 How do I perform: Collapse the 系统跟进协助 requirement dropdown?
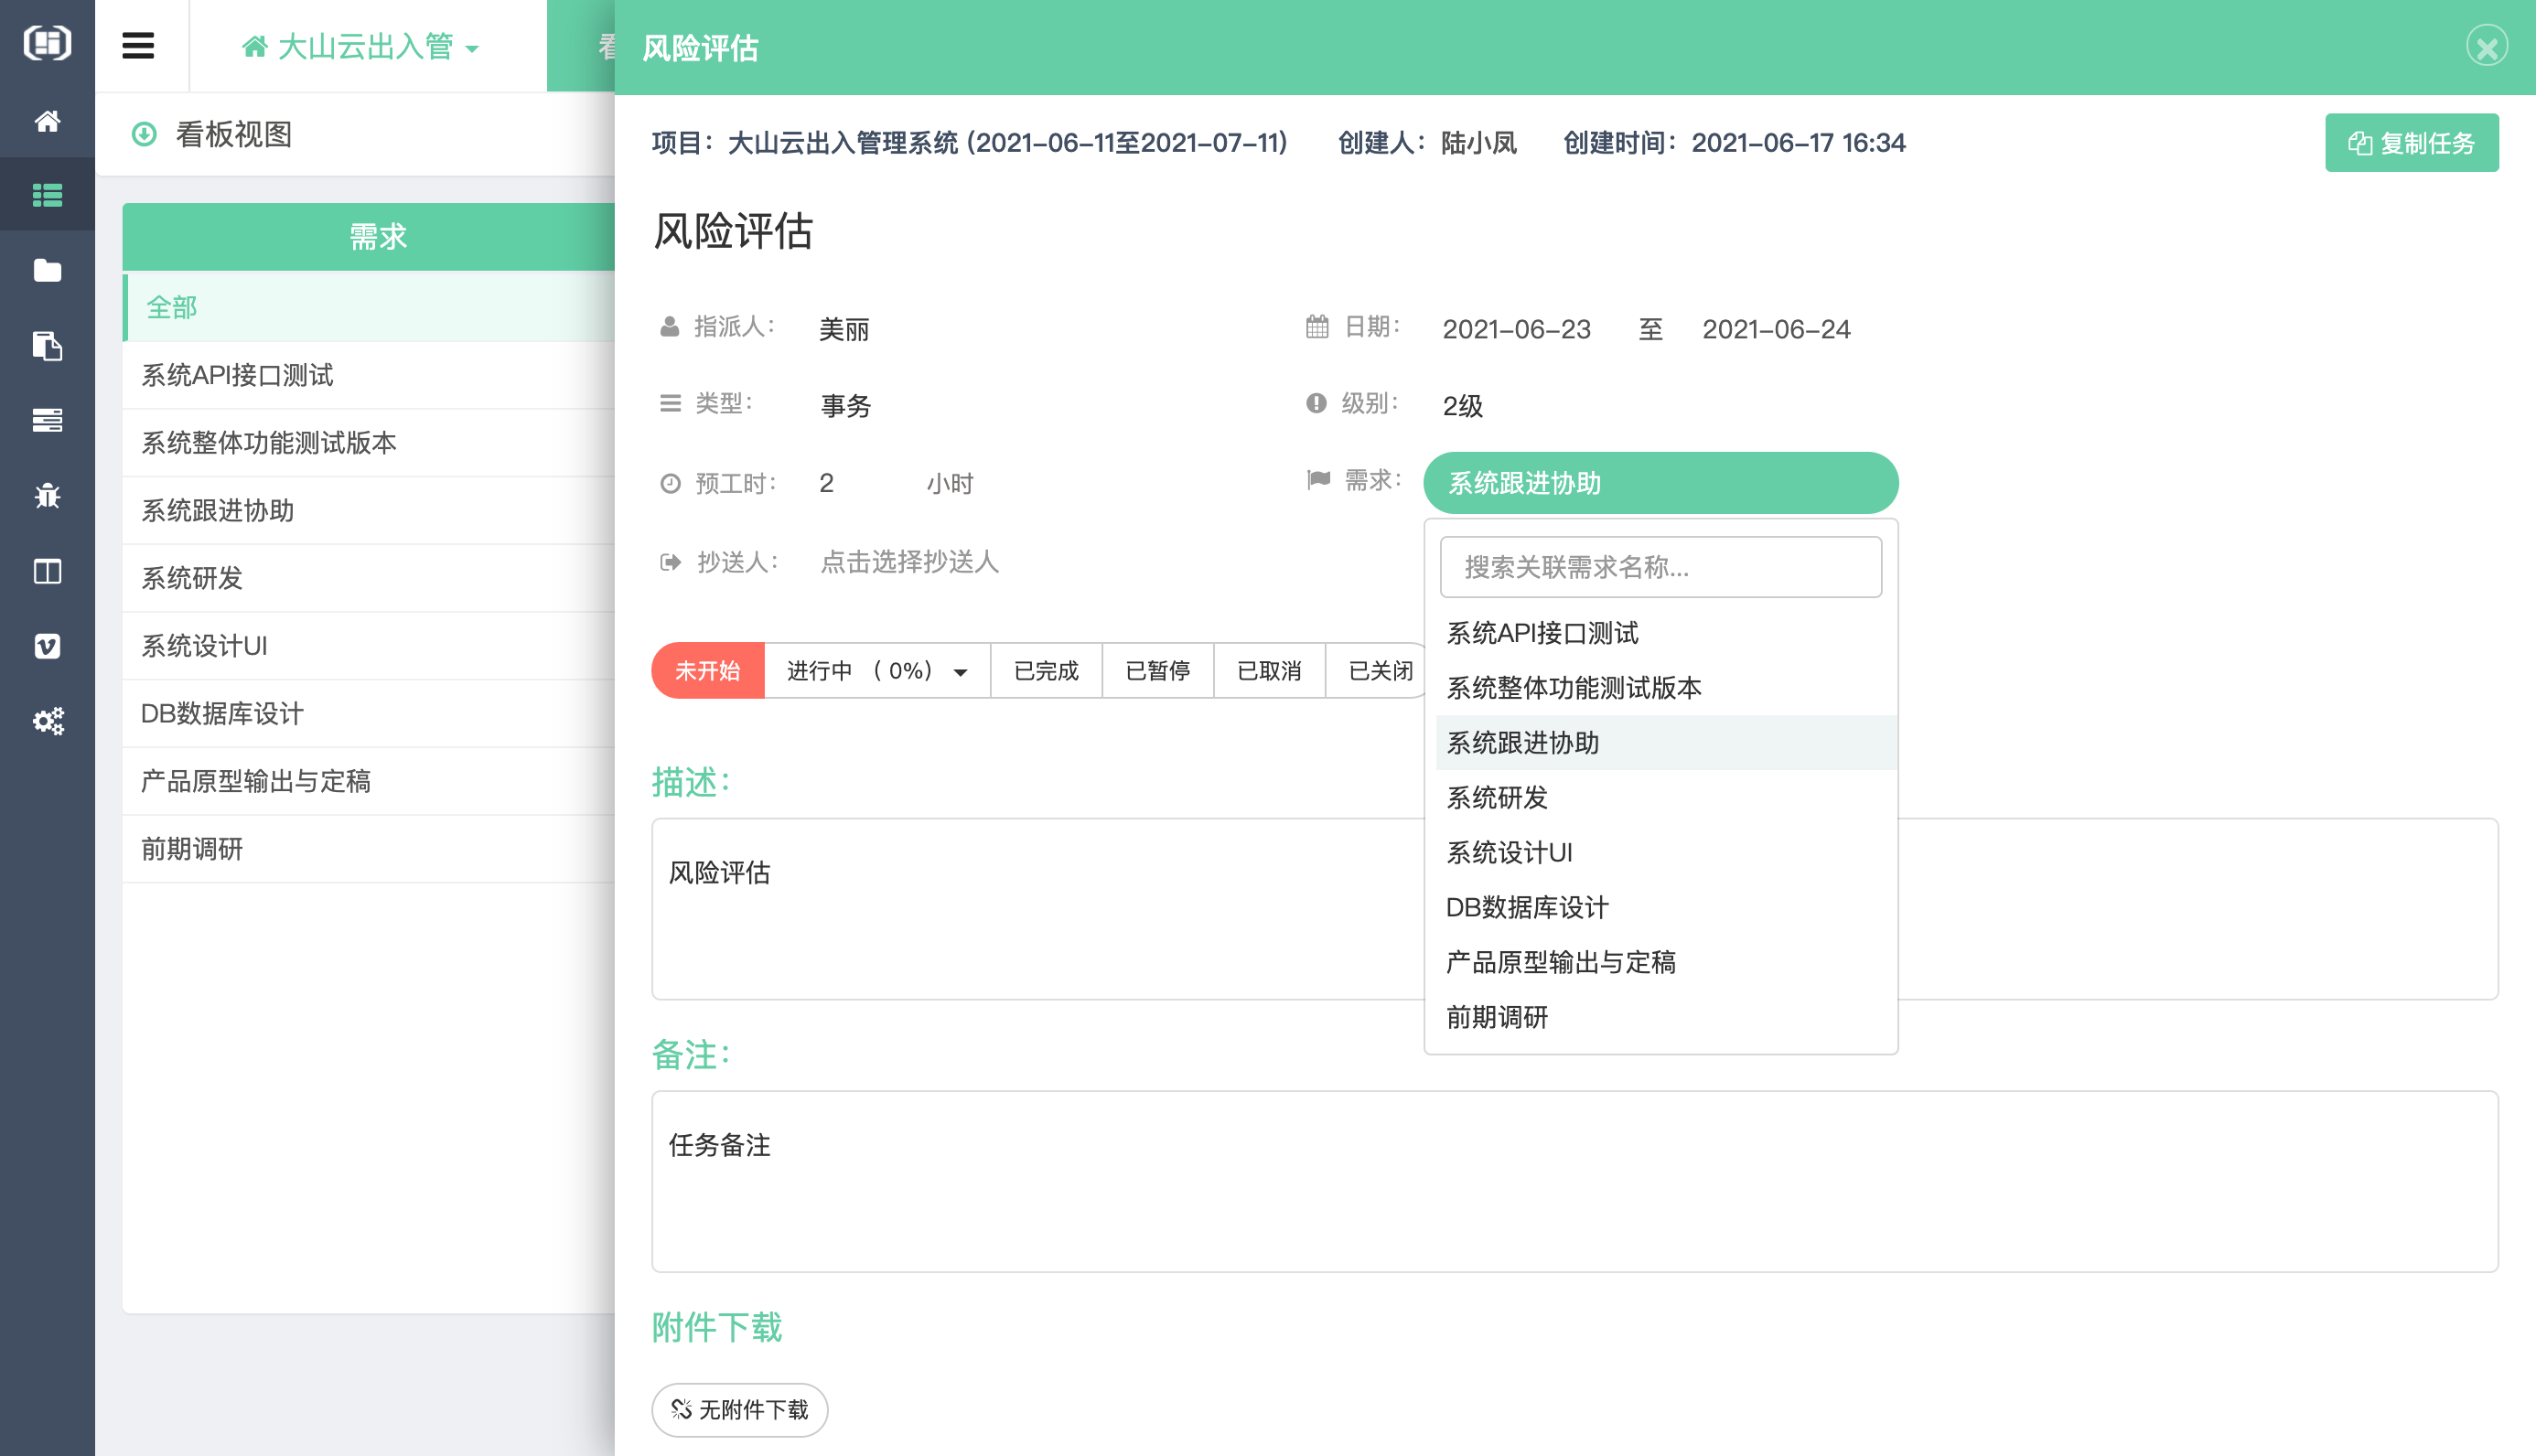(x=1660, y=483)
